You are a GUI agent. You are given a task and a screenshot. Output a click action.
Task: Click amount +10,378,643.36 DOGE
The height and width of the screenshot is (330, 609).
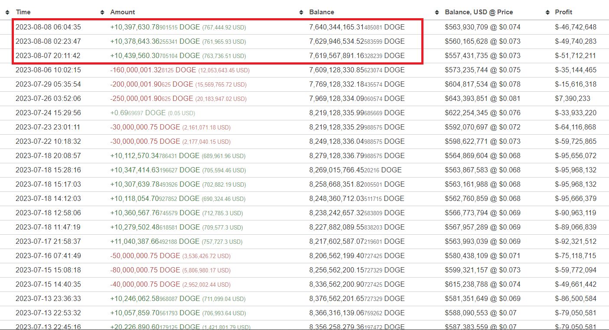point(155,41)
